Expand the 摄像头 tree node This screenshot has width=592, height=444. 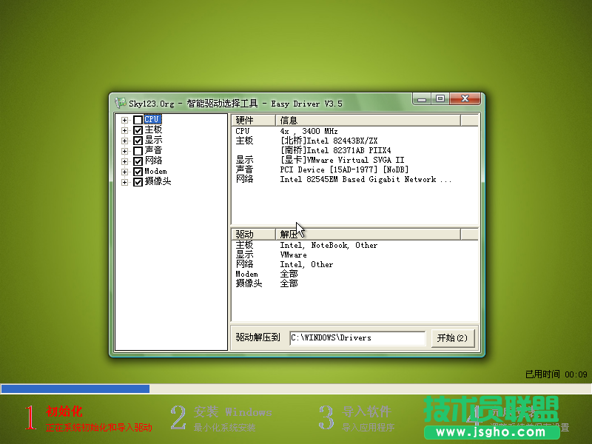(x=124, y=182)
